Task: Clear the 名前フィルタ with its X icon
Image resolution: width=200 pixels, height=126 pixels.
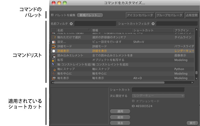Action: pyautogui.click(x=71, y=24)
